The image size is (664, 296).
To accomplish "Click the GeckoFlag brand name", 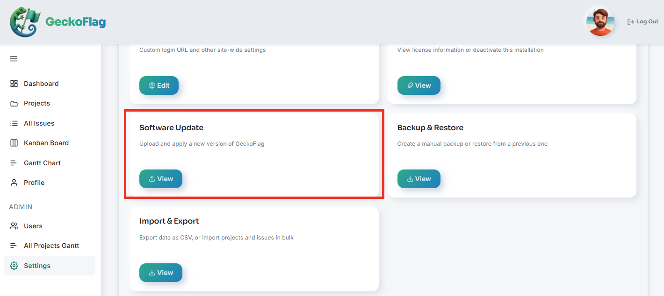I will (75, 22).
